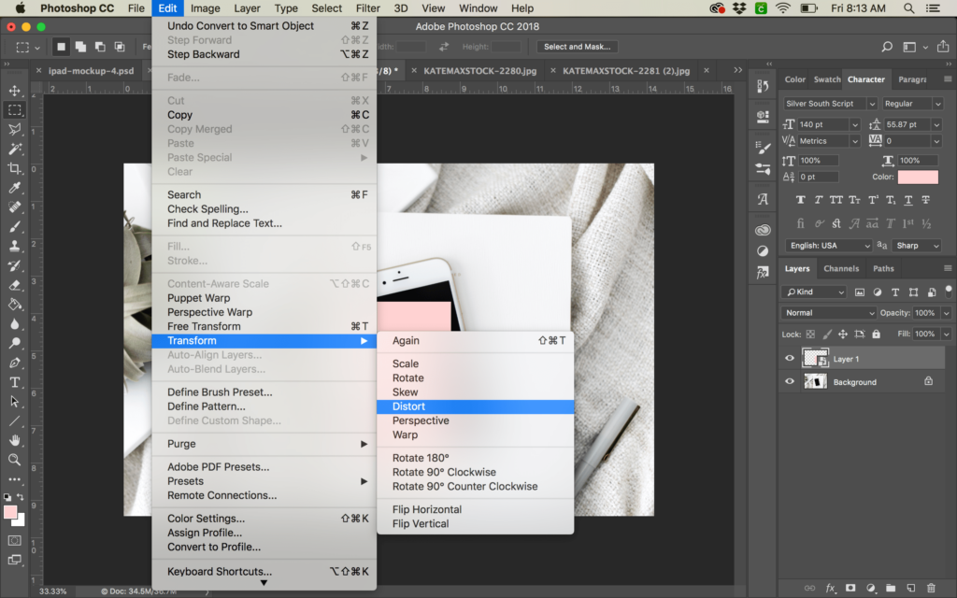Open the anti-aliasing Sharp dropdown
Viewport: 957px width, 598px height.
[916, 246]
